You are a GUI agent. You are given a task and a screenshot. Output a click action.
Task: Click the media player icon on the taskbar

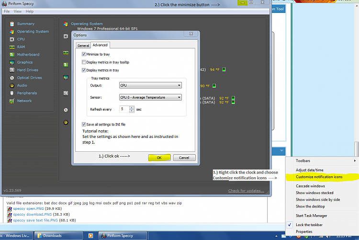[x=90, y=236]
